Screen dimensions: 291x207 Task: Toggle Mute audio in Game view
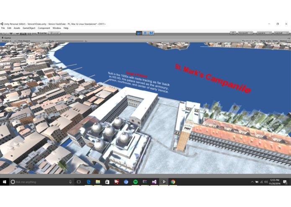(x=265, y=41)
